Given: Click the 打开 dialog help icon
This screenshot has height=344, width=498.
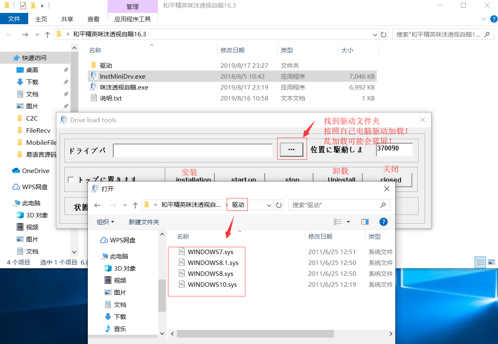Looking at the screenshot, I should 384,222.
